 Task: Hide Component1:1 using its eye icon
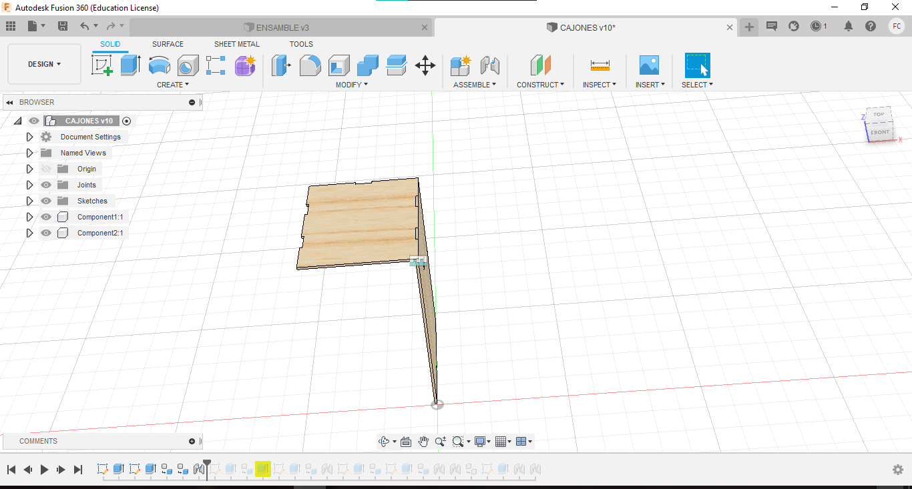point(46,217)
